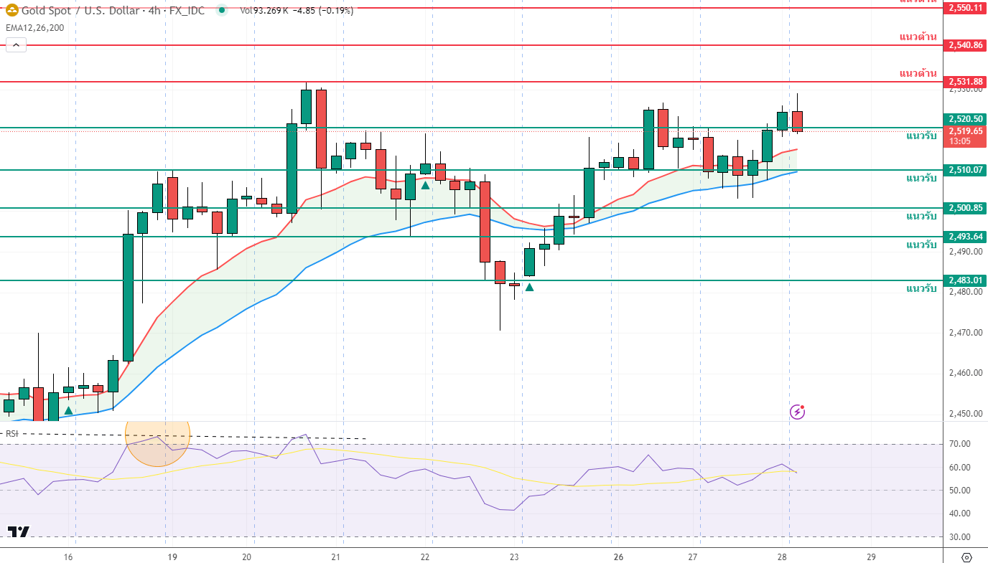Collapse the indicator legend with the chevron button
This screenshot has height=563, width=988.
click(x=16, y=45)
